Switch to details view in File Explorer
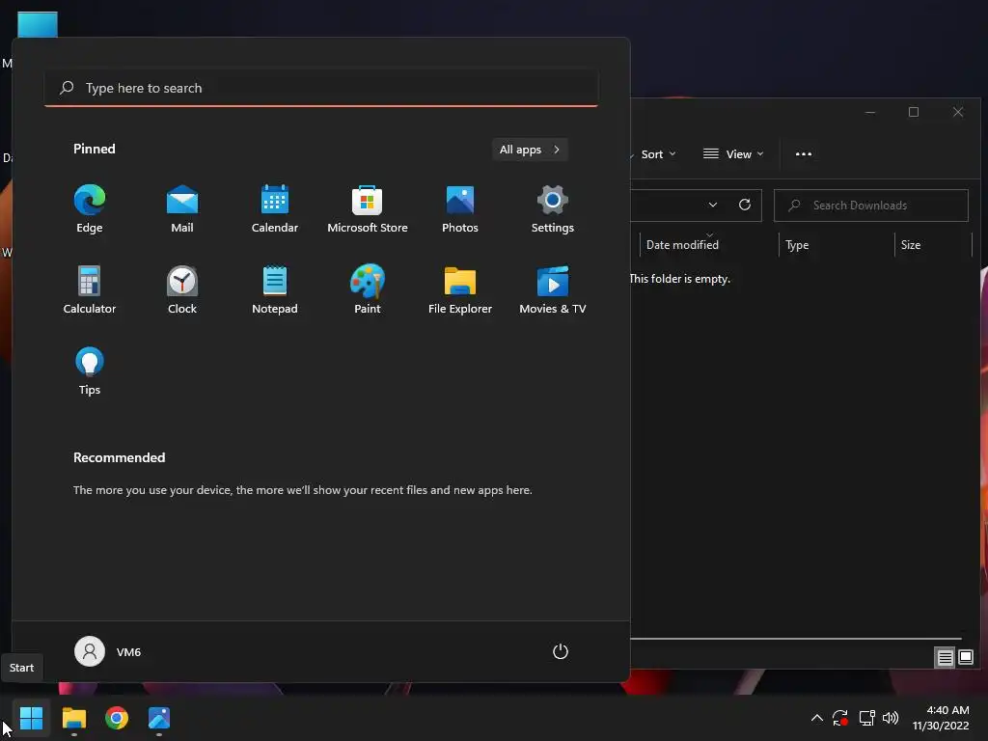This screenshot has height=741, width=988. [945, 658]
